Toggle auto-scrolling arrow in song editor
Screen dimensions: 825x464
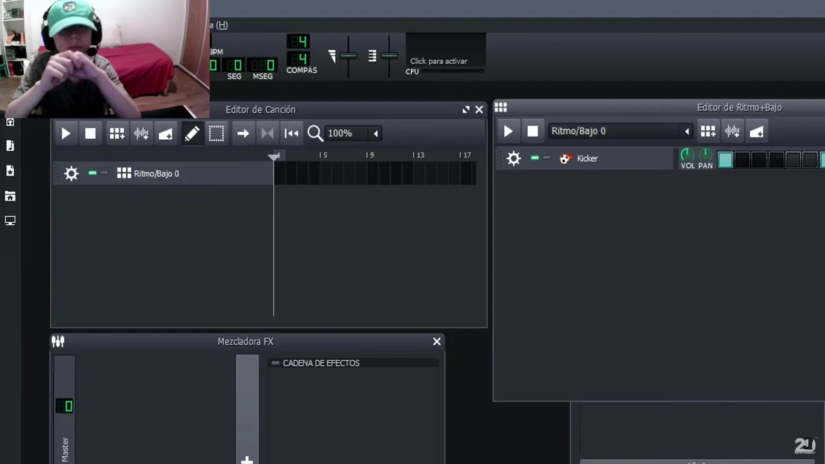coord(243,133)
